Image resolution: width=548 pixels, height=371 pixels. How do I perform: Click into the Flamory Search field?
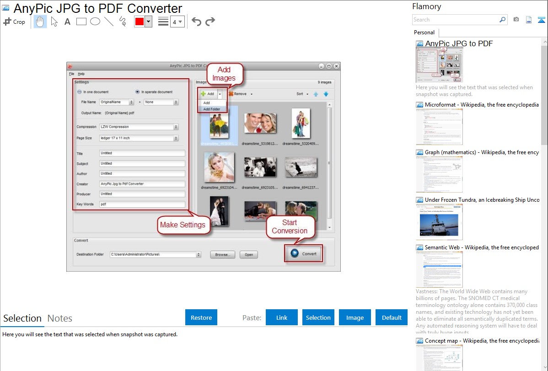456,20
